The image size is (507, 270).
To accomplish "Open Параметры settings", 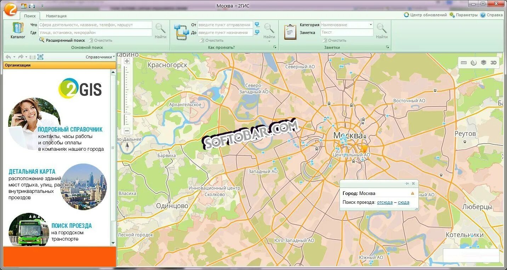I will click(463, 15).
